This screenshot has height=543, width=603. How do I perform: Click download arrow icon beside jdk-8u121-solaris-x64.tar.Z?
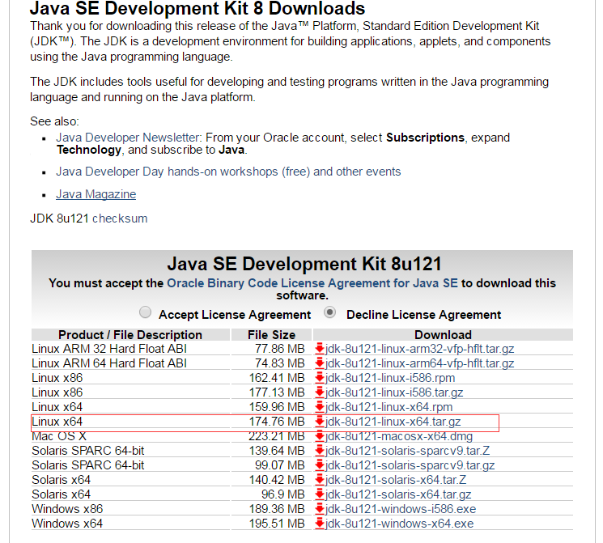pyautogui.click(x=319, y=480)
